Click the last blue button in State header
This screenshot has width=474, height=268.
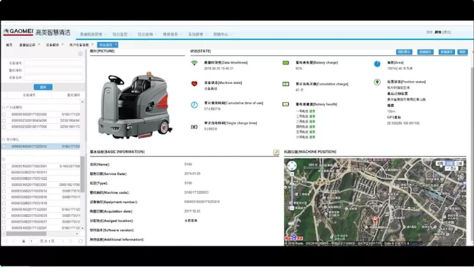point(463,52)
